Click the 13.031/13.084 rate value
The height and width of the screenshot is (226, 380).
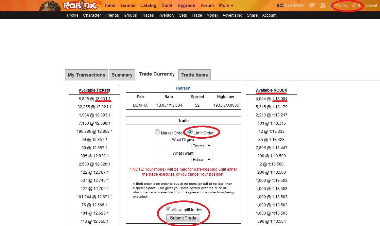click(169, 105)
